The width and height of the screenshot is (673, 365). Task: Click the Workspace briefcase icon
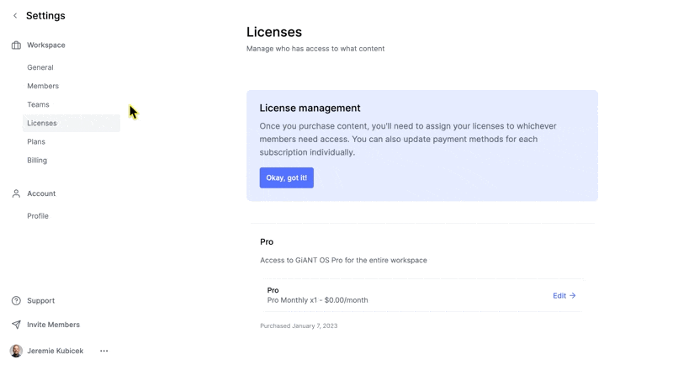pyautogui.click(x=16, y=45)
